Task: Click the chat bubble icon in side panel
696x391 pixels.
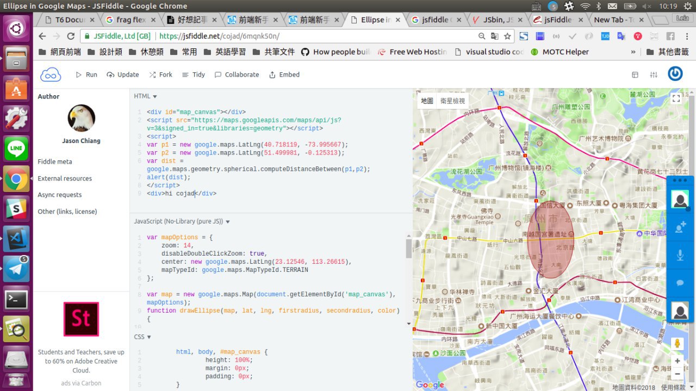Action: pos(680,283)
